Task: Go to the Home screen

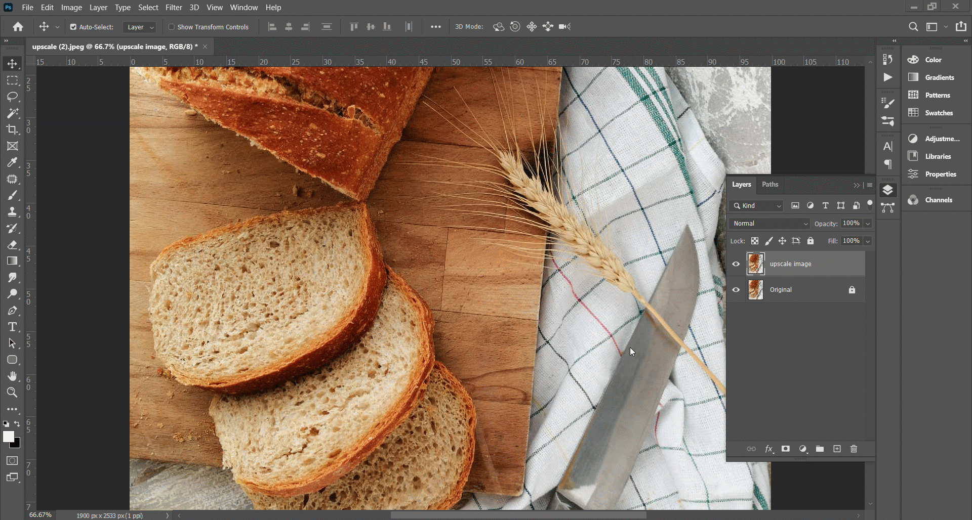Action: coord(18,27)
